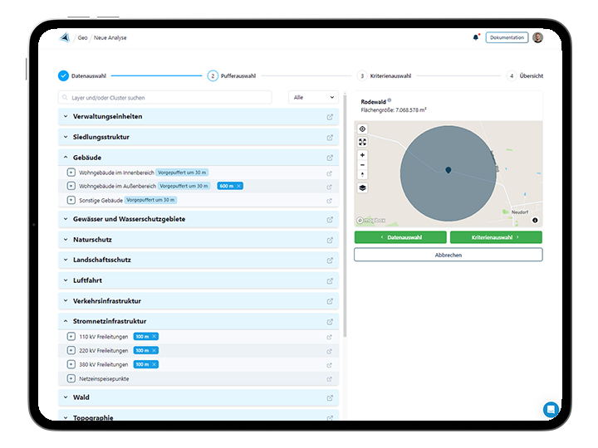Open the notifications bell
This screenshot has height=448, width=598.
coord(476,37)
